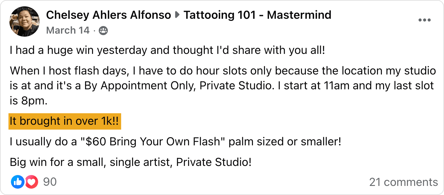Open Chelsey's profile picture

(x=25, y=21)
